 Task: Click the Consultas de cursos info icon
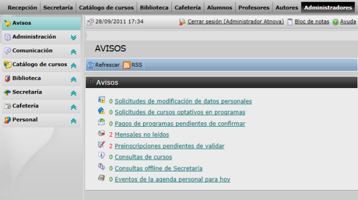[101, 155]
